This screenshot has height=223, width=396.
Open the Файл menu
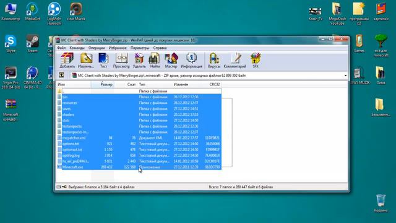coord(61,48)
